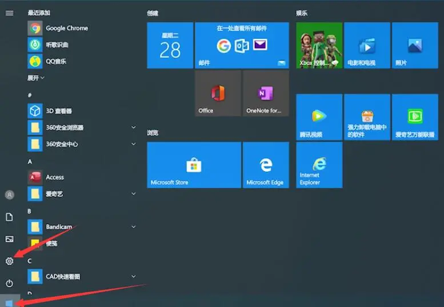Expand the 360安全中心 folder chevron

pyautogui.click(x=134, y=144)
